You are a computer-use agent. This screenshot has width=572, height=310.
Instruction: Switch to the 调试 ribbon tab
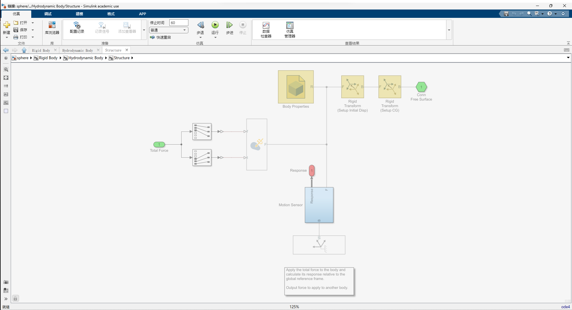[48, 14]
